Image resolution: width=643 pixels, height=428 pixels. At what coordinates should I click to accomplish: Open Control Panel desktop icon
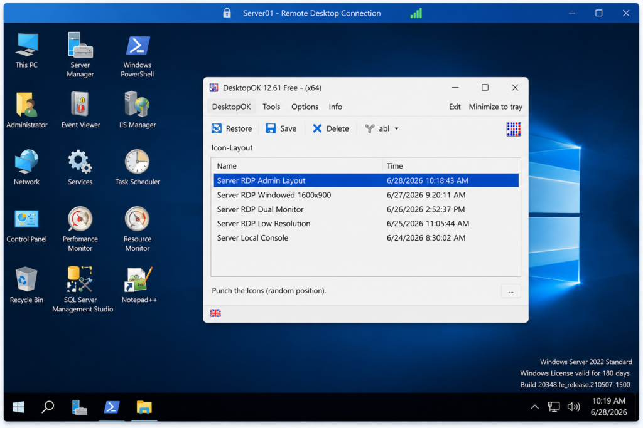tap(26, 226)
